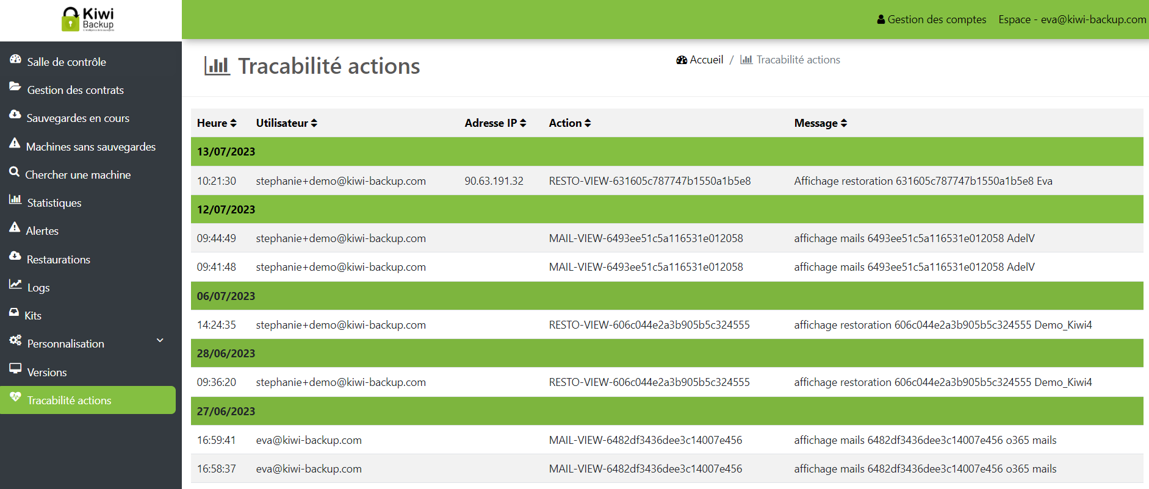Click eva@kiwi-backup.com in 16:59:41 row
The width and height of the screenshot is (1149, 489).
click(309, 440)
